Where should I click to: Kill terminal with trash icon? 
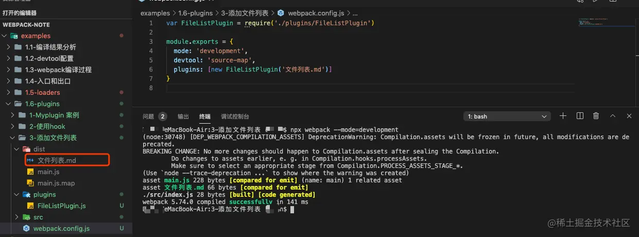[596, 116]
